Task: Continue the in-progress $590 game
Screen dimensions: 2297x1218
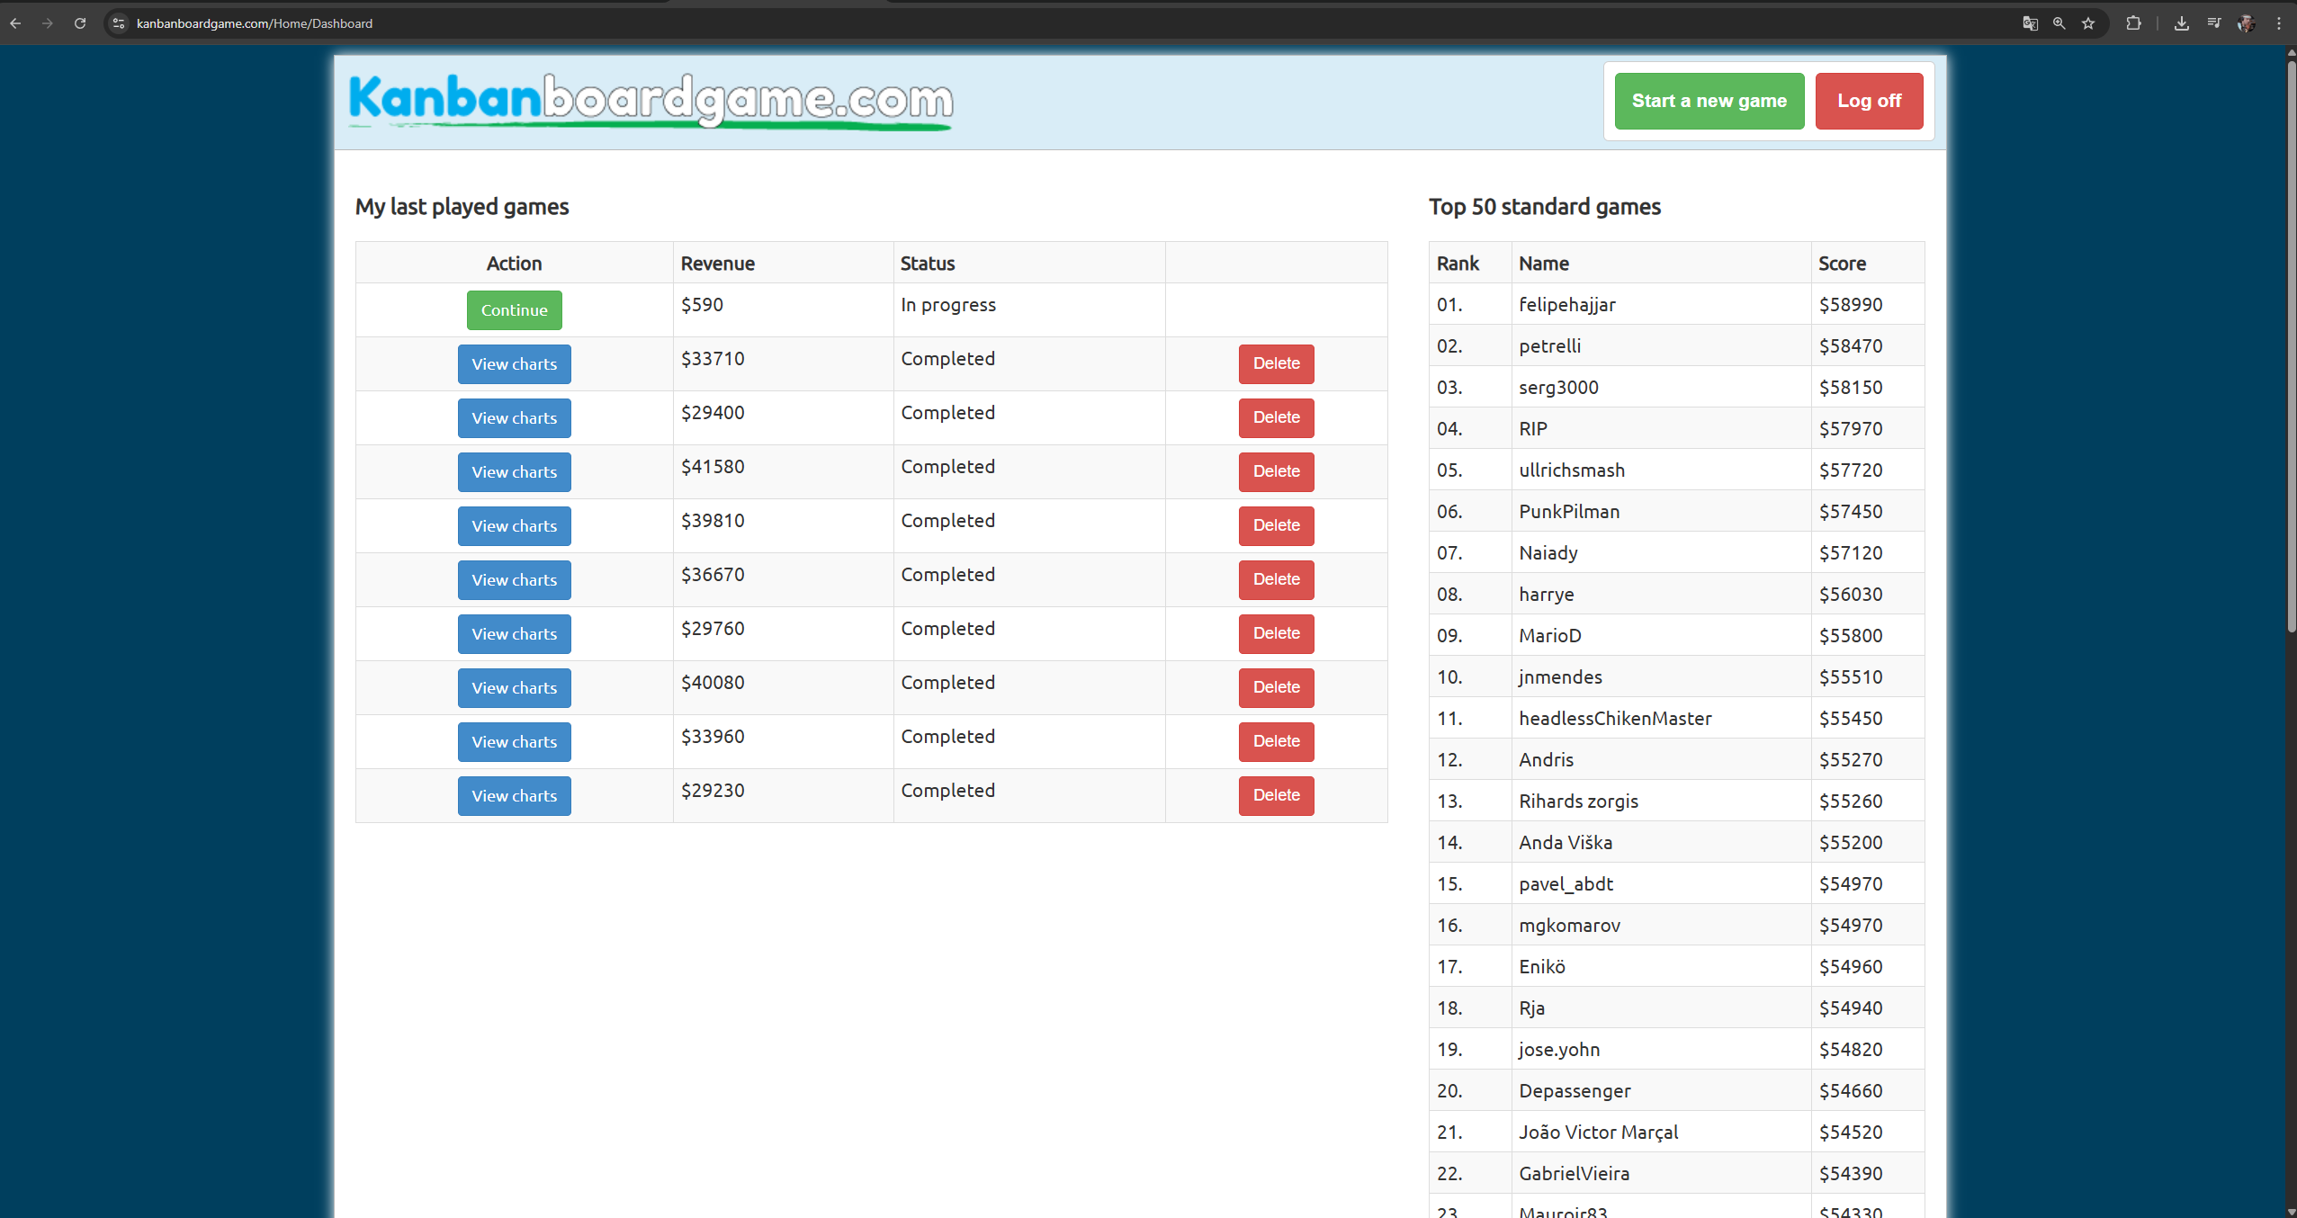Action: click(514, 310)
